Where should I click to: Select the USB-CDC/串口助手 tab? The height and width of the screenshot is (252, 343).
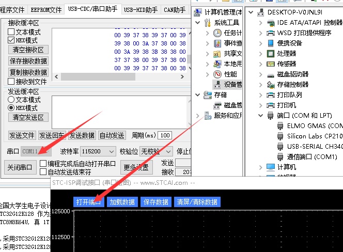tap(92, 9)
